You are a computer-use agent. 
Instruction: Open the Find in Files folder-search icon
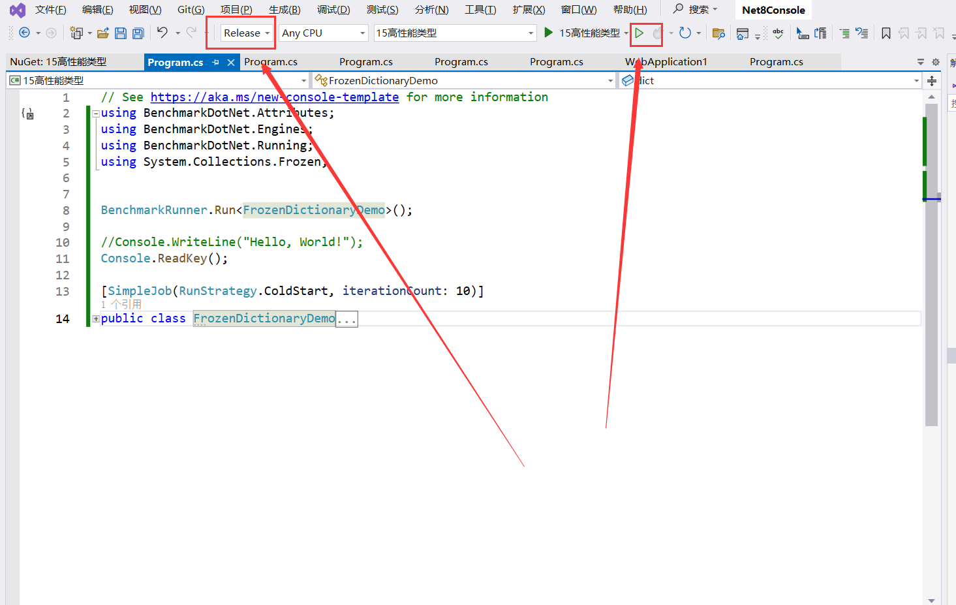(x=718, y=33)
